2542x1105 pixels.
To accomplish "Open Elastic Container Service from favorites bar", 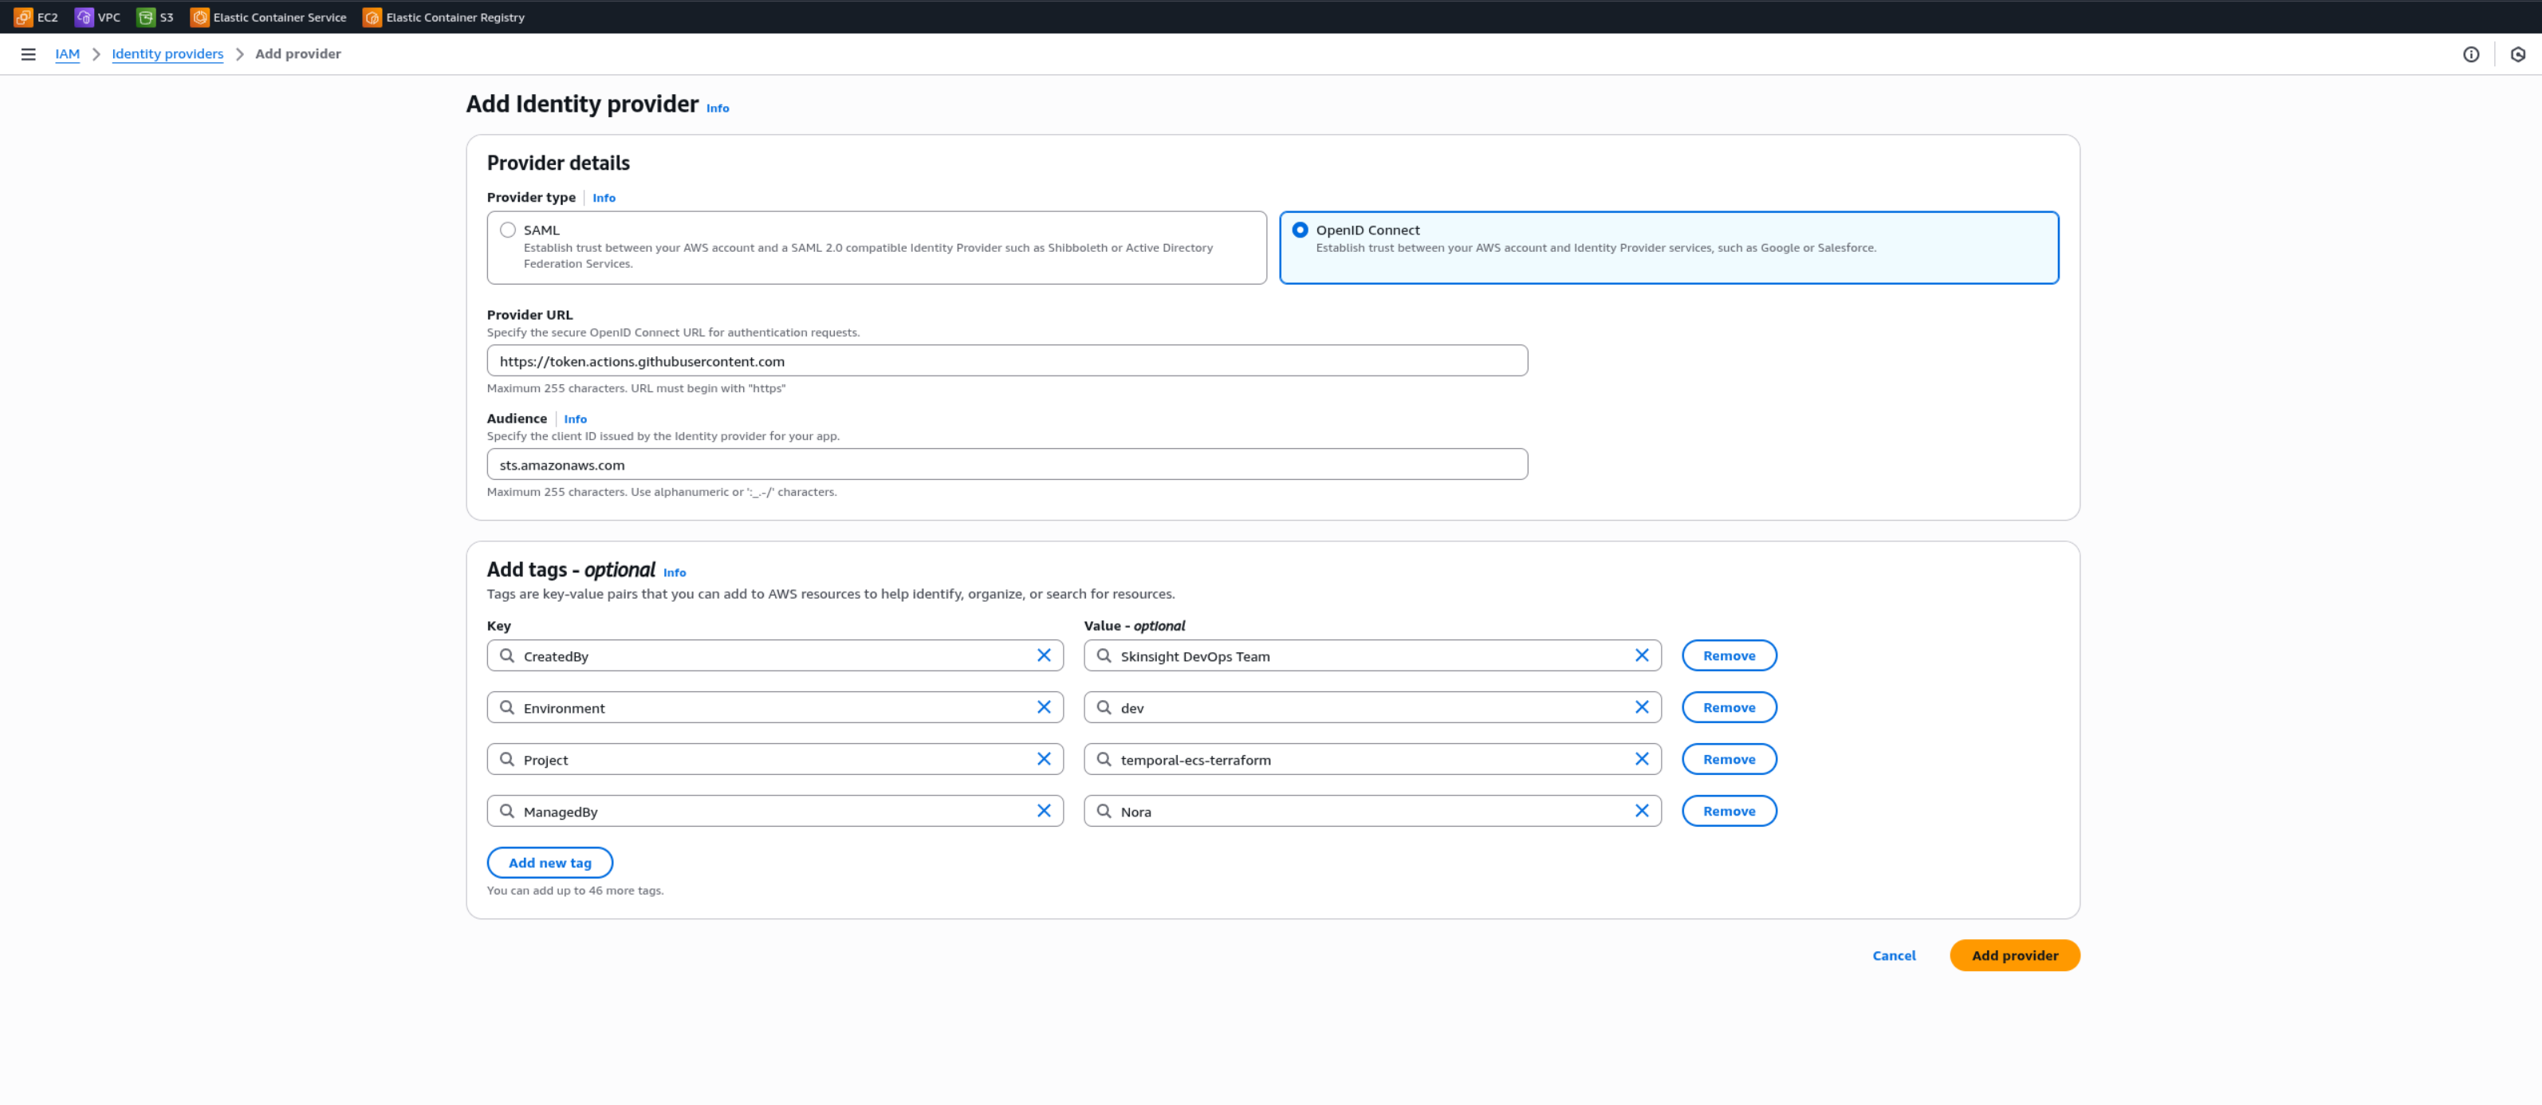I will point(269,17).
